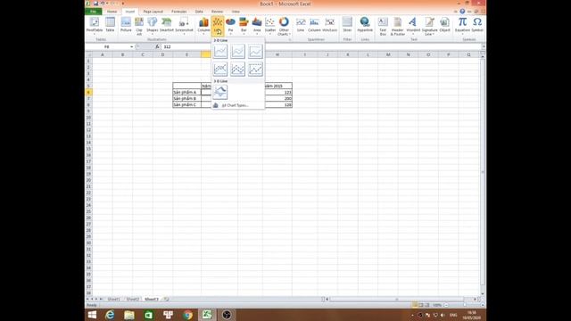Image resolution: width=571 pixels, height=321 pixels.
Task: Insert a Win/Loss sparkline
Action: tap(329, 26)
